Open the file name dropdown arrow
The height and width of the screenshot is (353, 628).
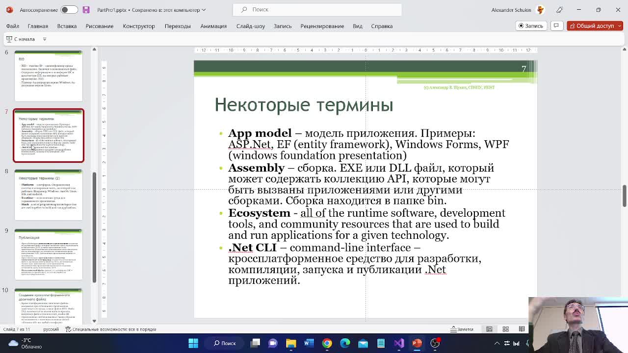pyautogui.click(x=204, y=10)
